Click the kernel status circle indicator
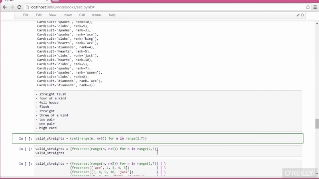The height and width of the screenshot is (179, 319). pyautogui.click(x=302, y=15)
